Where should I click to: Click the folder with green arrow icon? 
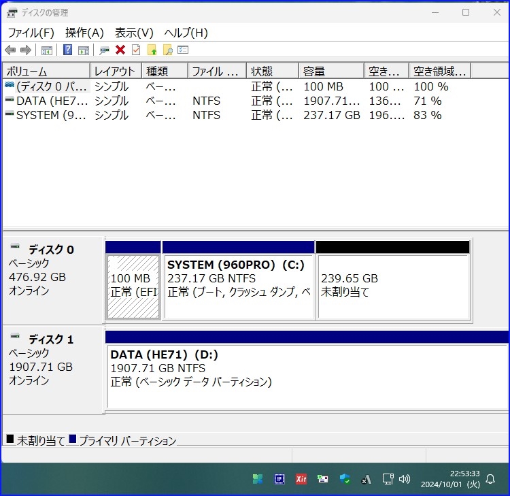pos(152,50)
